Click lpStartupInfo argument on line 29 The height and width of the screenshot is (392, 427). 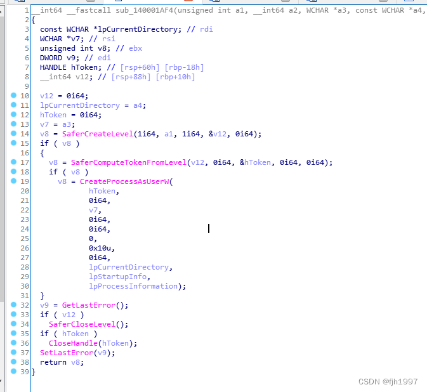pyautogui.click(x=117, y=277)
